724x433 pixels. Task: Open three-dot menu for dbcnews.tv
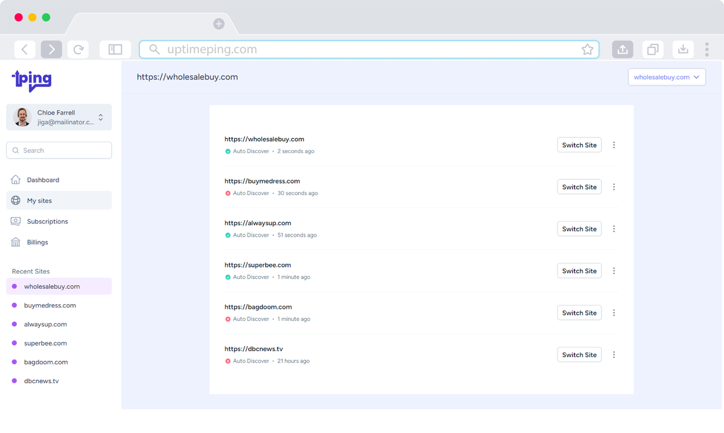[x=614, y=355]
